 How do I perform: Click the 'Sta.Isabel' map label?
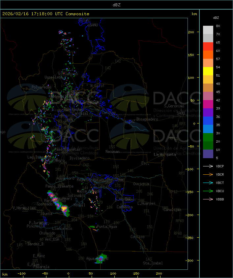tap(153, 263)
